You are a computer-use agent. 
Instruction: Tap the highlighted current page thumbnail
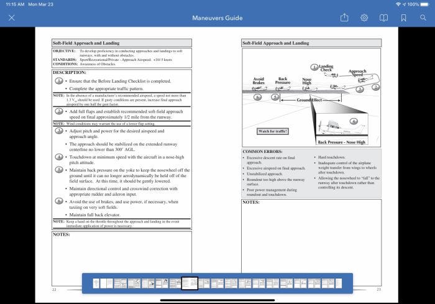[x=190, y=283]
